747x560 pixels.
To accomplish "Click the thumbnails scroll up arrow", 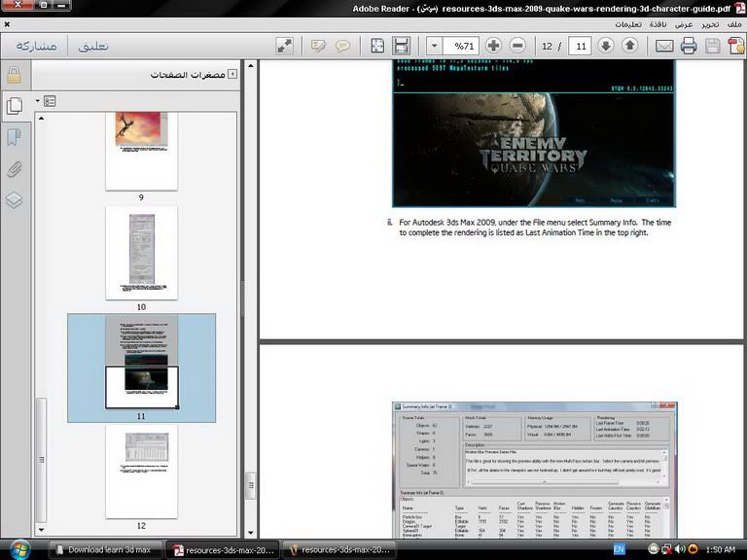I will (x=42, y=118).
